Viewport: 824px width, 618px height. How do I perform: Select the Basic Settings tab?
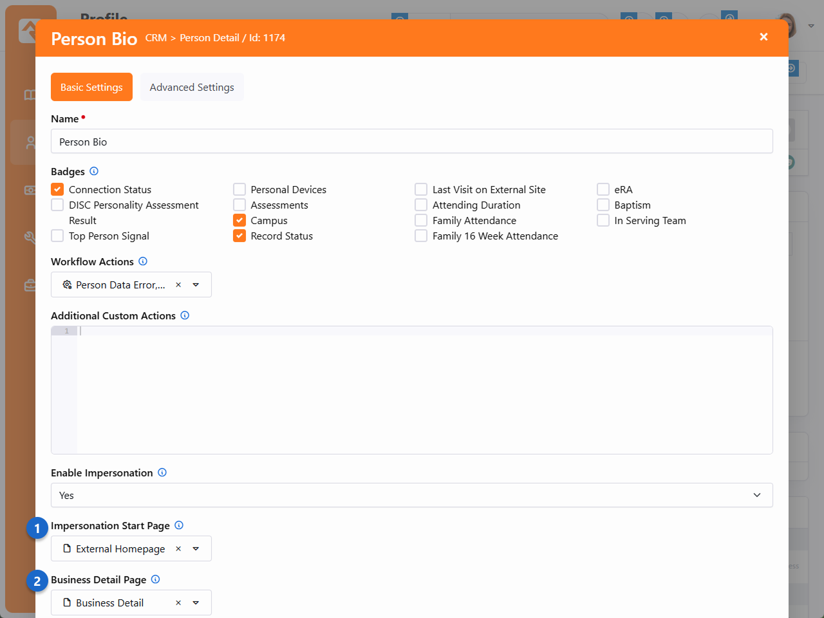tap(91, 87)
